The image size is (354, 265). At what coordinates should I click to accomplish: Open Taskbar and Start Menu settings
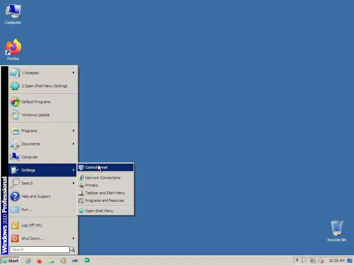105,193
